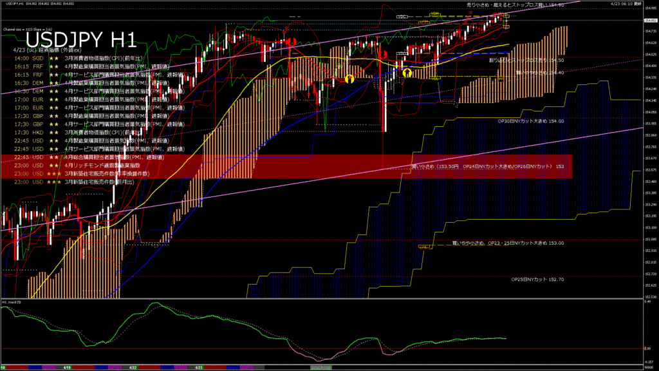The height and width of the screenshot is (371, 659).
Task: Select the YDH level marker on the chart
Action: pyautogui.click(x=434, y=14)
